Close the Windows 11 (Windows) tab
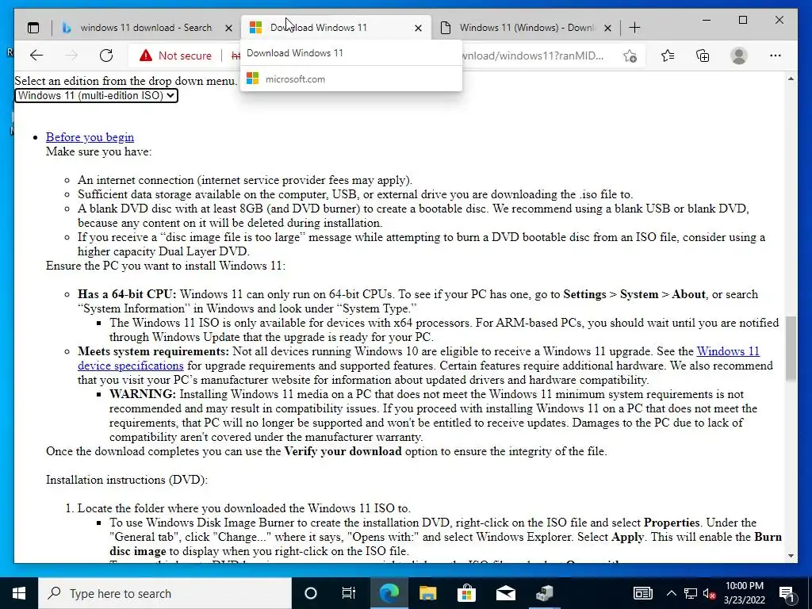Image resolution: width=812 pixels, height=609 pixels. pos(608,28)
